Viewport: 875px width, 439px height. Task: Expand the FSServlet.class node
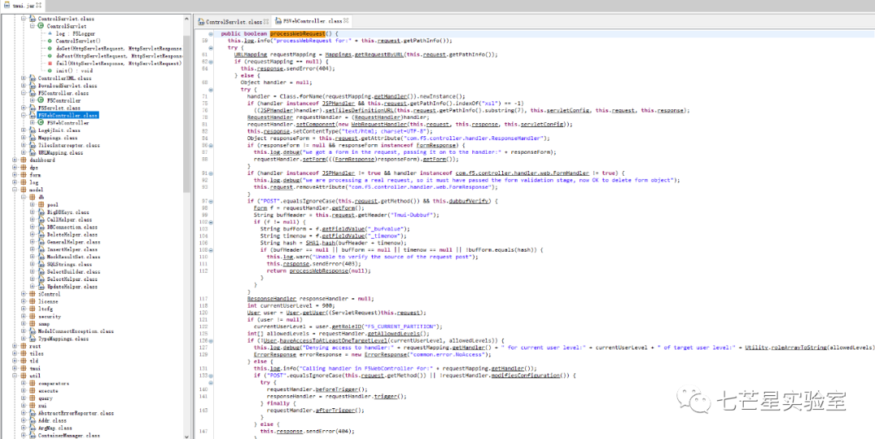click(23, 108)
